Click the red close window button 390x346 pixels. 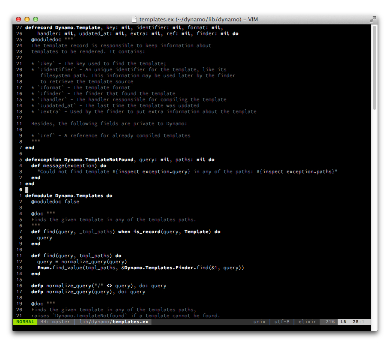point(18,19)
